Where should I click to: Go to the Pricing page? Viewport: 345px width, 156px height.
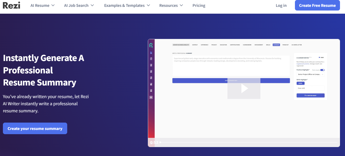[199, 5]
